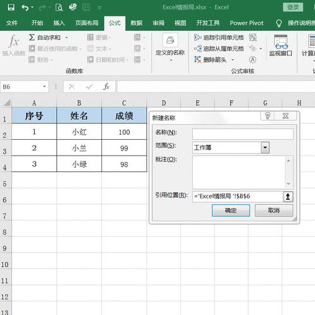
Task: Click the Comment text box
Action: pyautogui.click(x=243, y=173)
